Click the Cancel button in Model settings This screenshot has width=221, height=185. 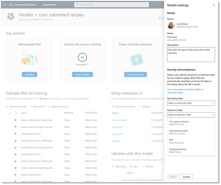[186, 177]
